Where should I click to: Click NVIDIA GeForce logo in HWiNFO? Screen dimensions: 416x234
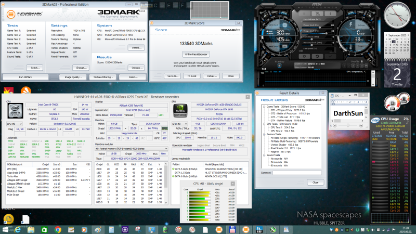pos(180,111)
